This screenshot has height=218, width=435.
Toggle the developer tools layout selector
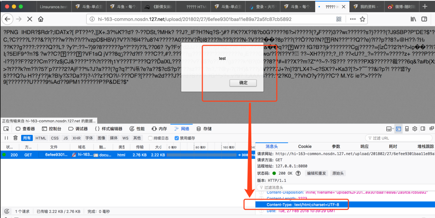pyautogui.click(x=390, y=129)
